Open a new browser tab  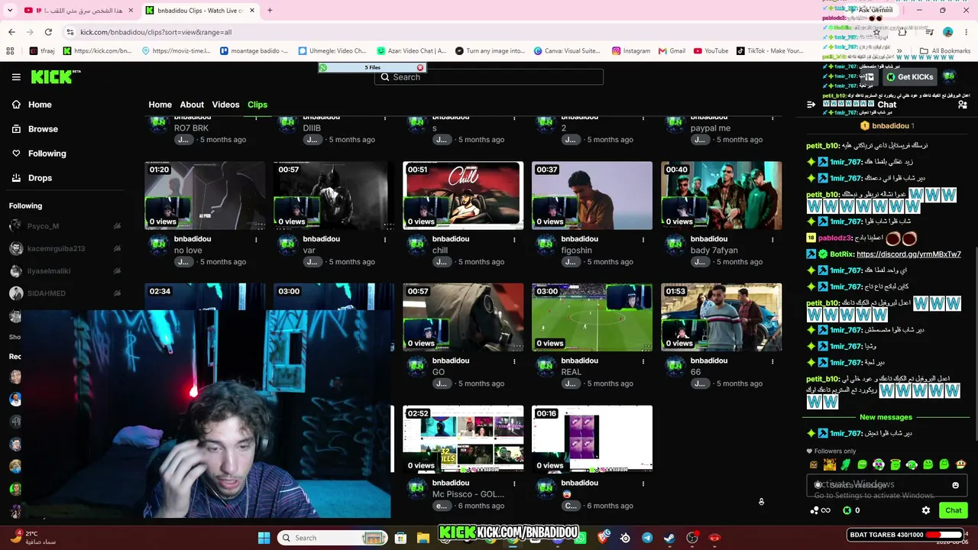click(x=270, y=11)
